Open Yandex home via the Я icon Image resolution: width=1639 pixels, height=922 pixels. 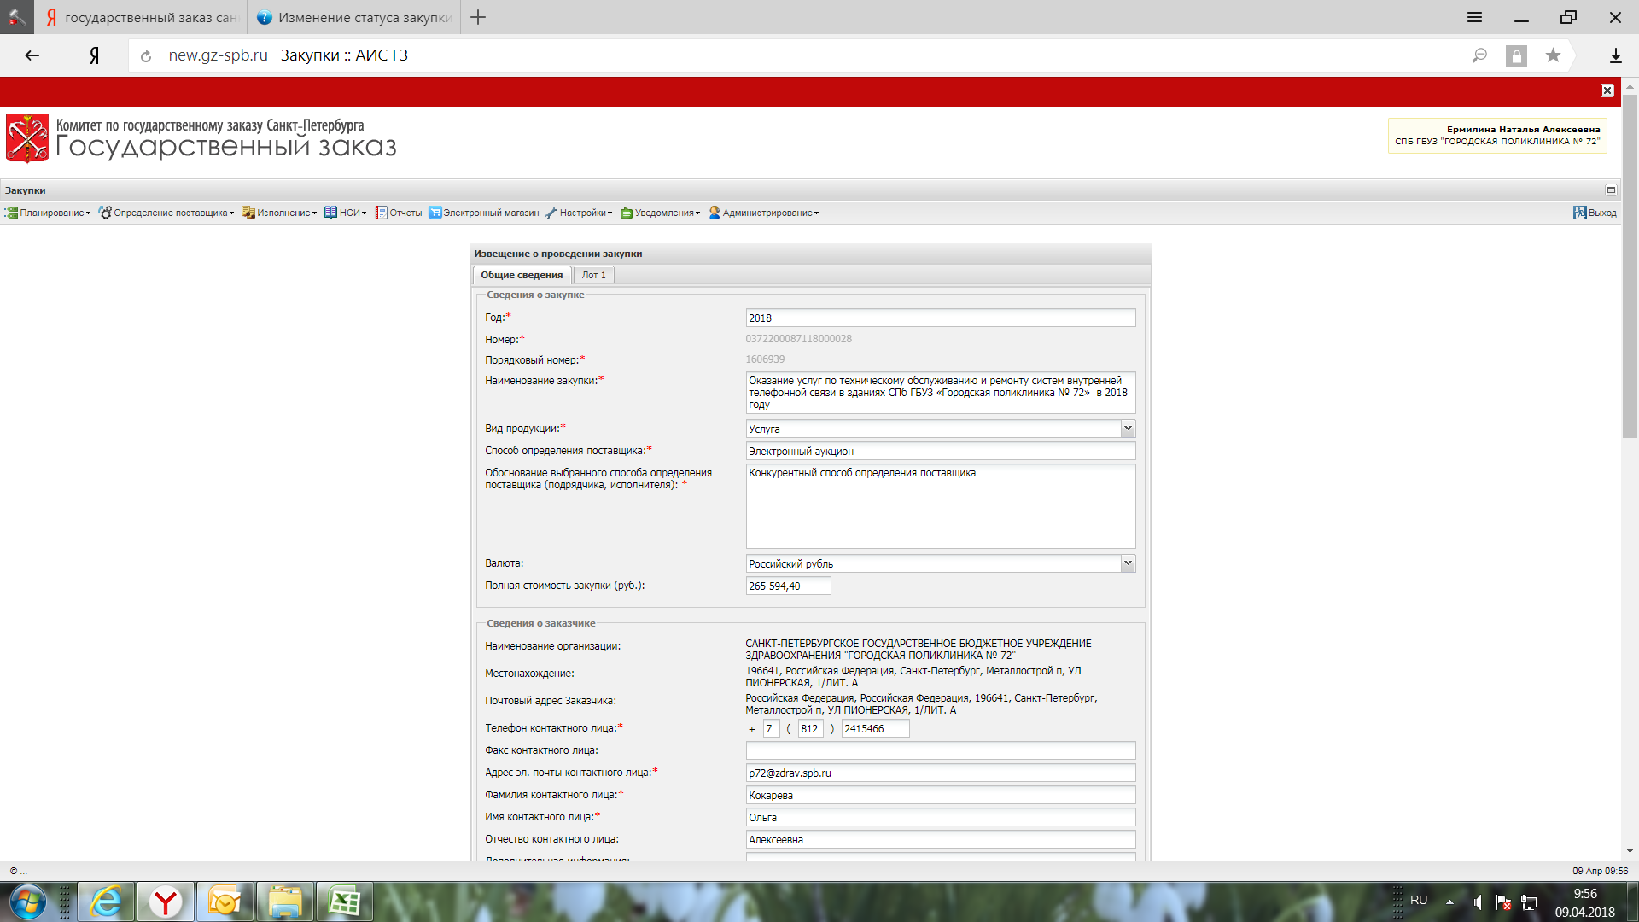(x=95, y=55)
